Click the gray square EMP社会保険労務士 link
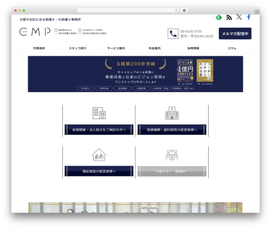The image size is (271, 229). (x=92, y=34)
